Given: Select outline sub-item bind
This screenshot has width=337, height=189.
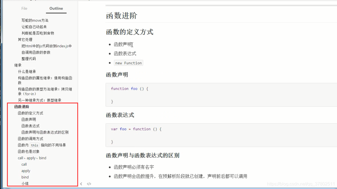Looking at the screenshot, I should pos(25,177).
